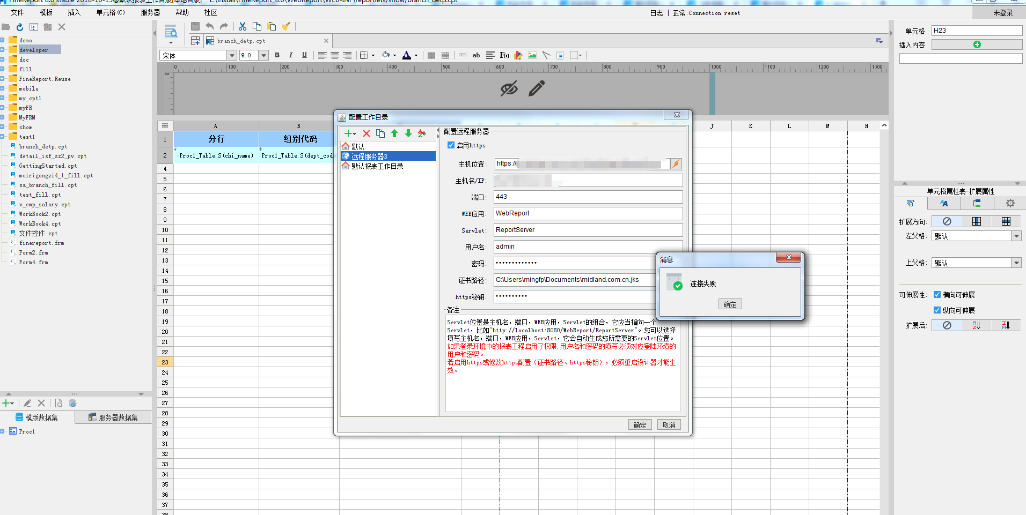The width and height of the screenshot is (1026, 515).
Task: Click 确定 in the 消息 dialog
Action: click(730, 304)
